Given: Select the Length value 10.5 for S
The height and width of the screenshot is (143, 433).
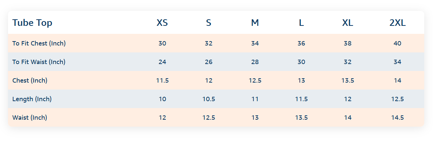Looking at the screenshot, I should (208, 99).
